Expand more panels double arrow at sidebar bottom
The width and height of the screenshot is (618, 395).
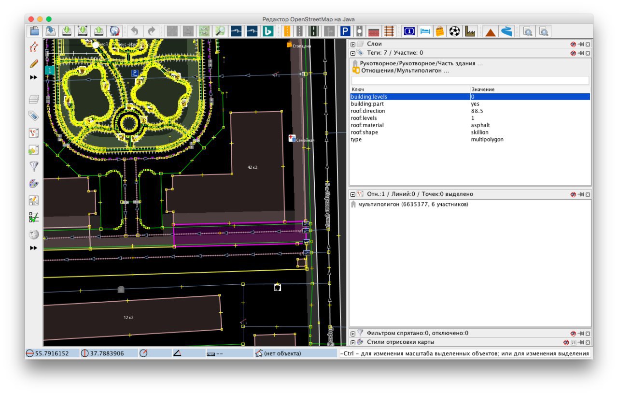point(33,248)
